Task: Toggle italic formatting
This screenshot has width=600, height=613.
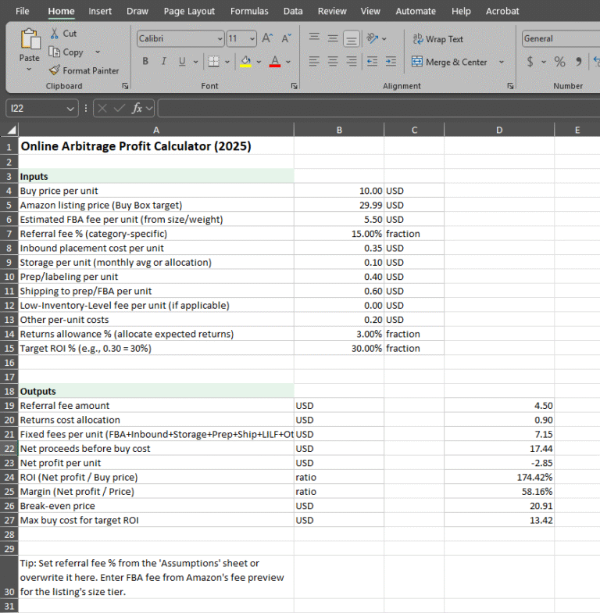Action: (164, 61)
